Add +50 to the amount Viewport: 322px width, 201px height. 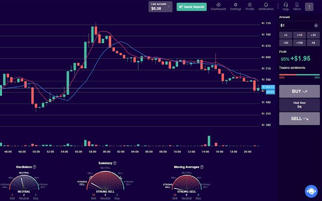pos(286,43)
